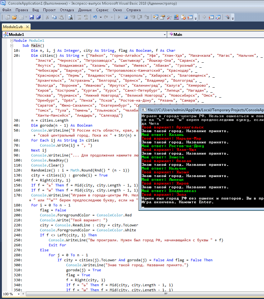
Task: Click the Copy icon
Action: (x=54, y=17)
